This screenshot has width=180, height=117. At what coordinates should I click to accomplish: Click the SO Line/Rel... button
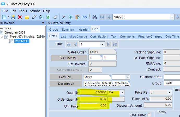pos(69,58)
